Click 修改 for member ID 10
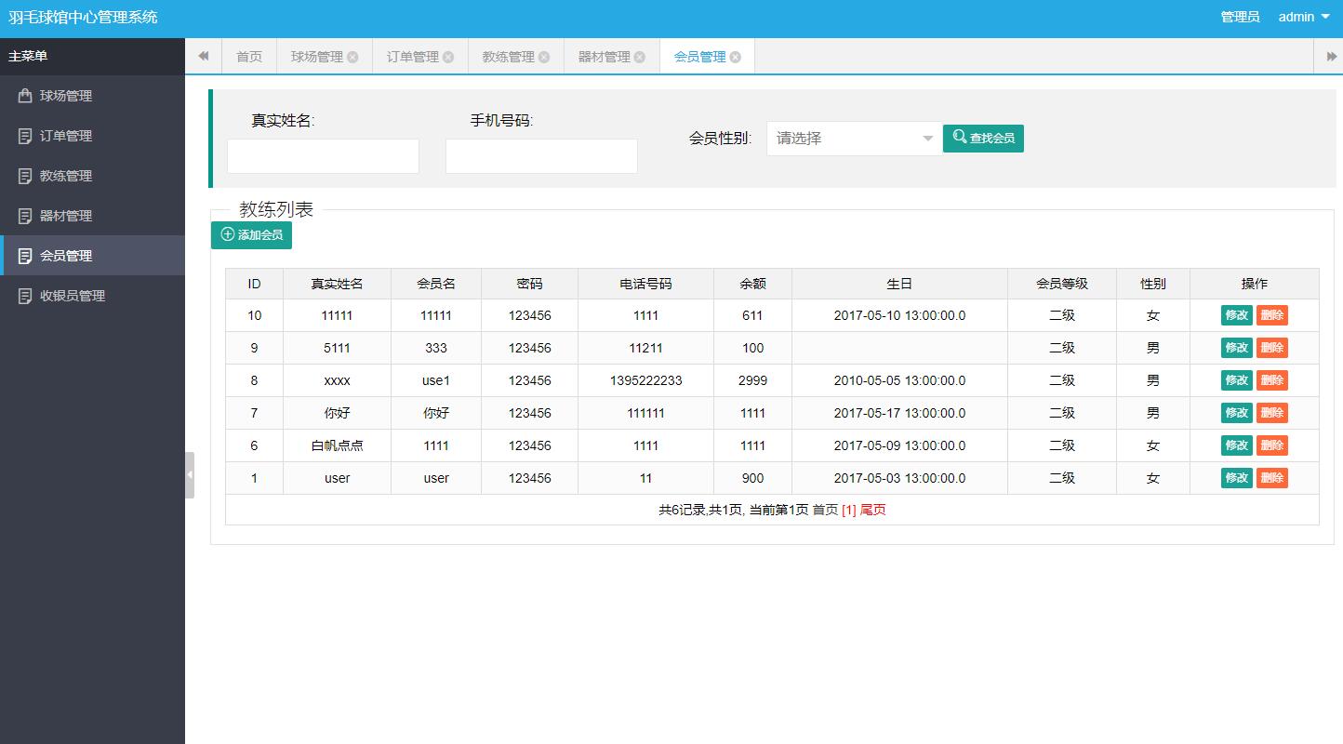The height and width of the screenshot is (744, 1343). point(1236,314)
